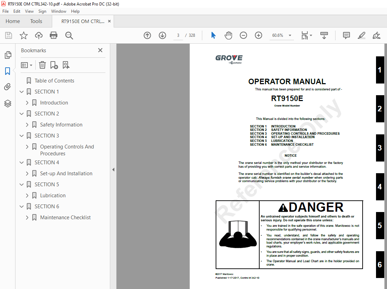
Task: Open the Page Thumbnails sidebar panel
Action: click(8, 55)
